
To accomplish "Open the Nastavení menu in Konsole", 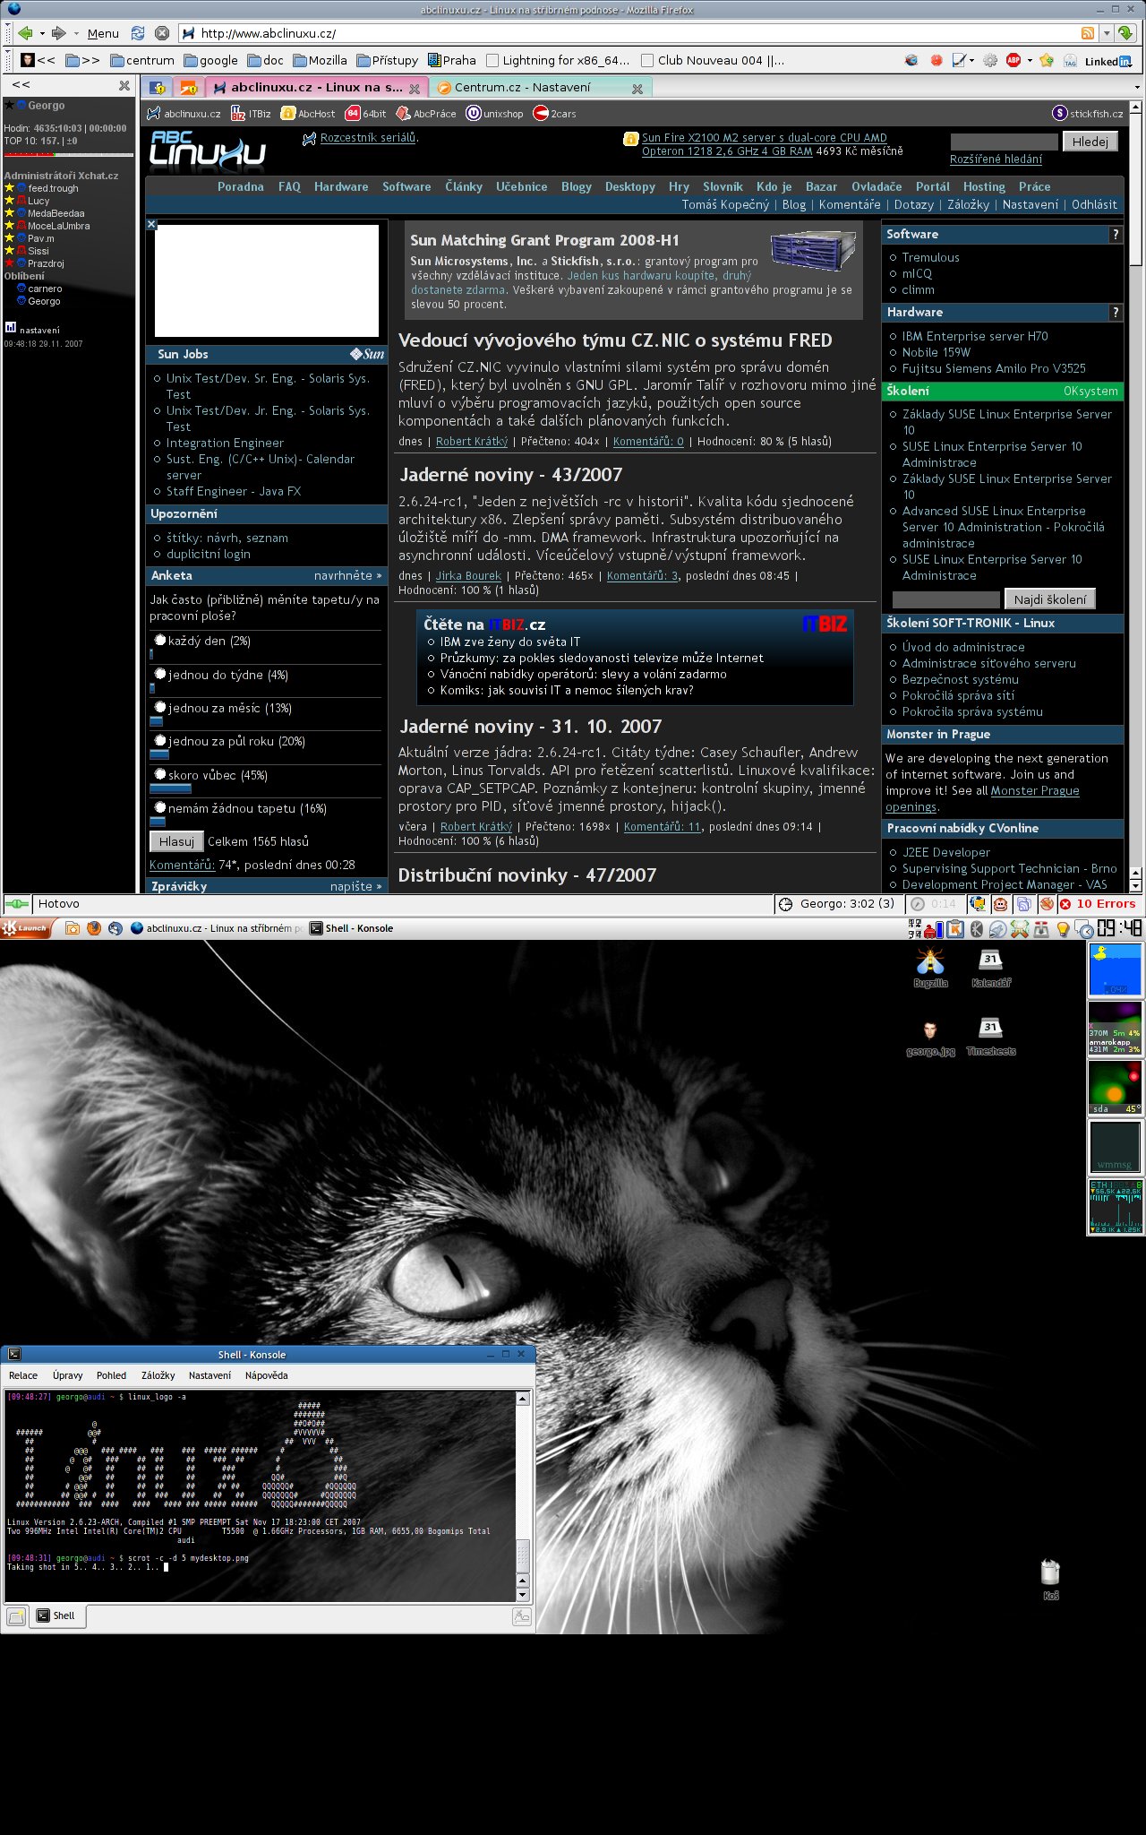I will (210, 1375).
